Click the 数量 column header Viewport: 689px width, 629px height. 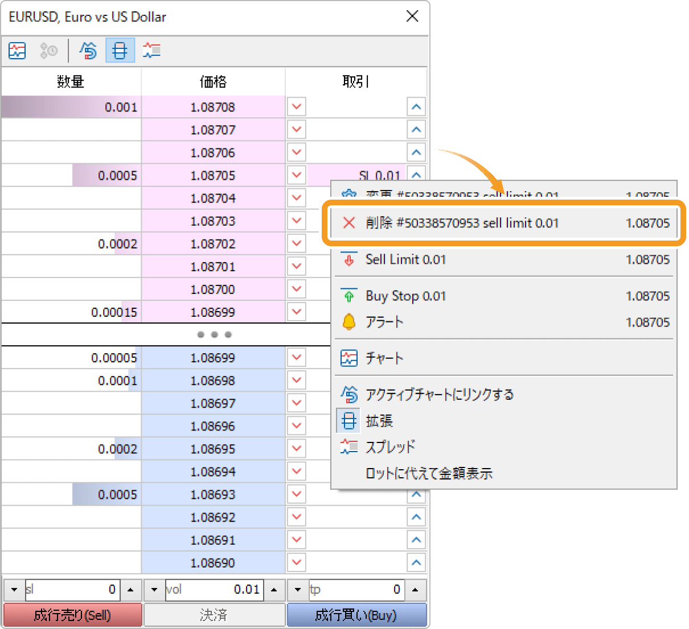tap(71, 81)
